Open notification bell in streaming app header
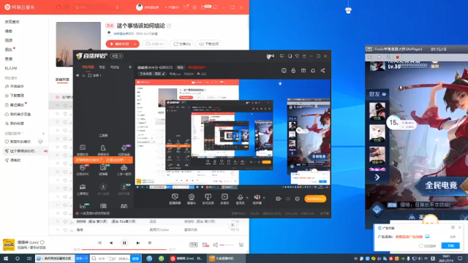Screen dimensions: 468x263 (x=313, y=71)
